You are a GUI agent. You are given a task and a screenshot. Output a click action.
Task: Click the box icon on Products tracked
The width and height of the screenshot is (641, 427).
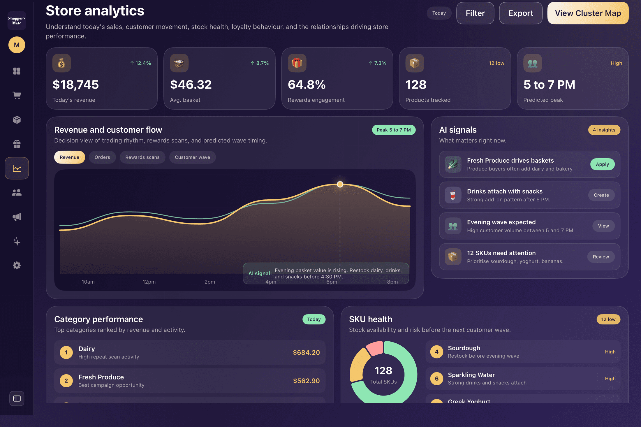(x=415, y=63)
